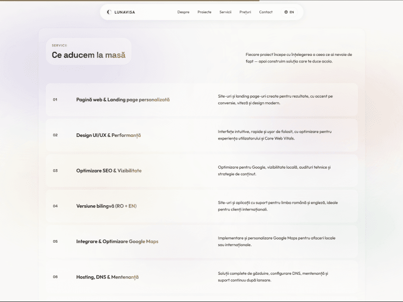The height and width of the screenshot is (302, 403).
Task: Click the number 06 label
Action: tap(55, 277)
